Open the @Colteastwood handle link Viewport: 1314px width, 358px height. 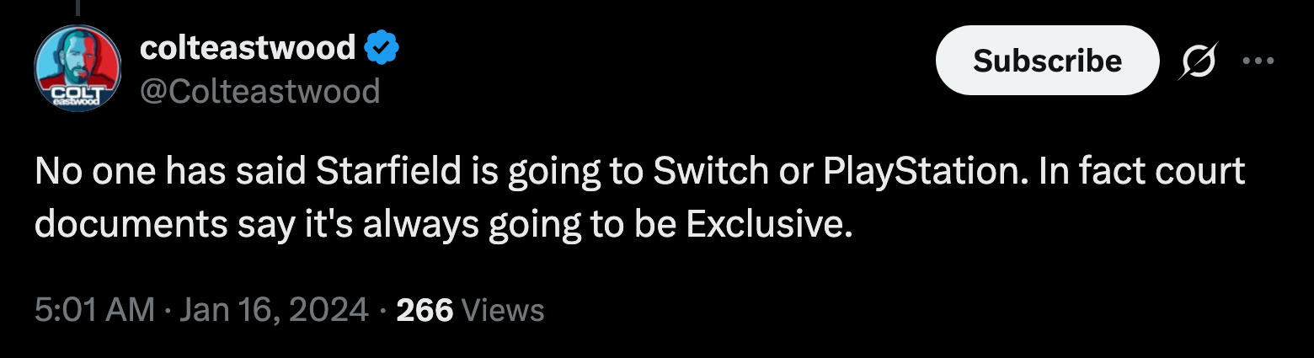click(259, 90)
